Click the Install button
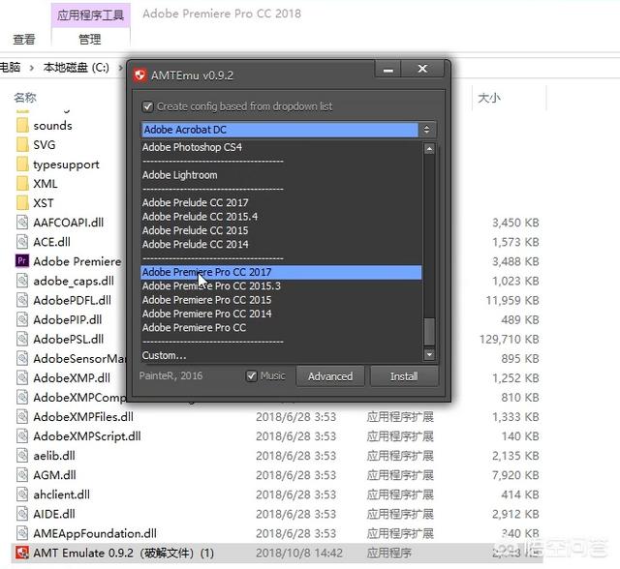The width and height of the screenshot is (620, 569). tap(404, 376)
